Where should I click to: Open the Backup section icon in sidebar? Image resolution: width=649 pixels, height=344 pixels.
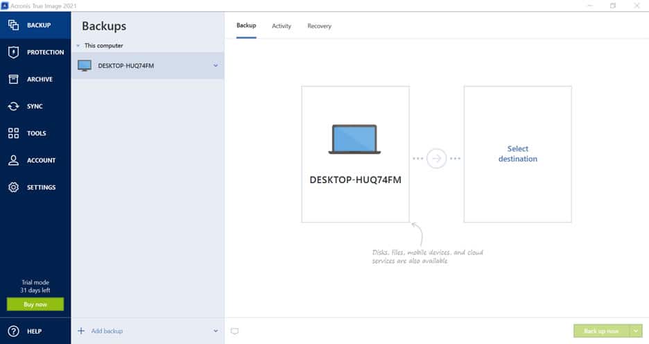[13, 25]
